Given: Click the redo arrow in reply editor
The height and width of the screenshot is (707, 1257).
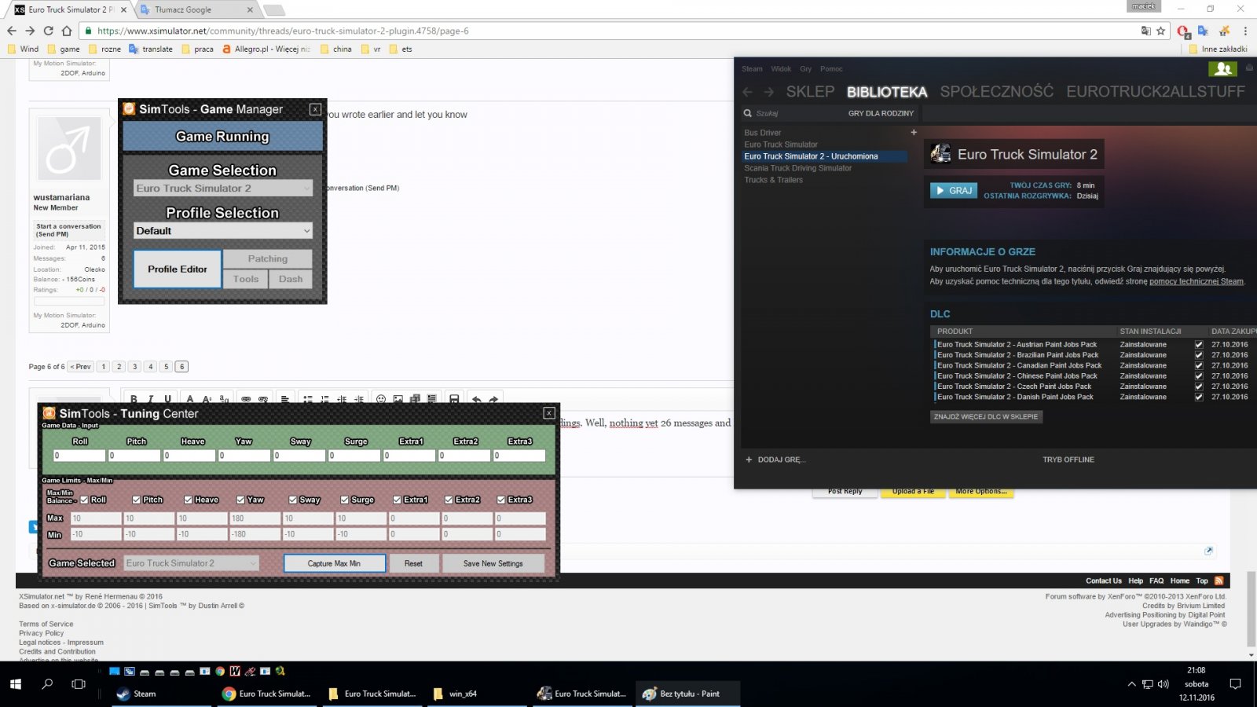Looking at the screenshot, I should click(x=493, y=399).
